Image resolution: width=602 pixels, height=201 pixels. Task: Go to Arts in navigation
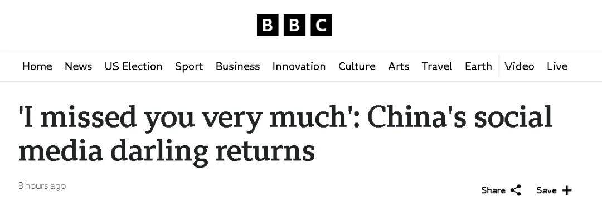click(399, 66)
